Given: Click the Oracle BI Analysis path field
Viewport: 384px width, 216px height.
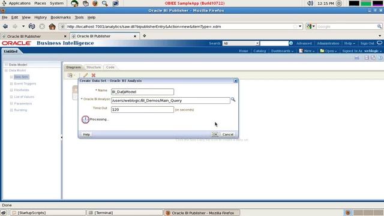Looking at the screenshot, I should point(170,101).
